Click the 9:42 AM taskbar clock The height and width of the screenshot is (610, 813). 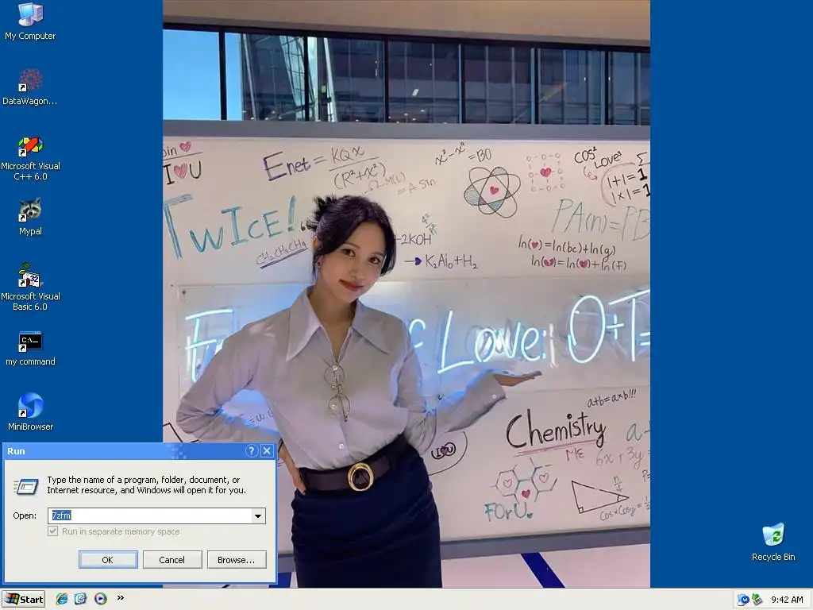(x=787, y=600)
